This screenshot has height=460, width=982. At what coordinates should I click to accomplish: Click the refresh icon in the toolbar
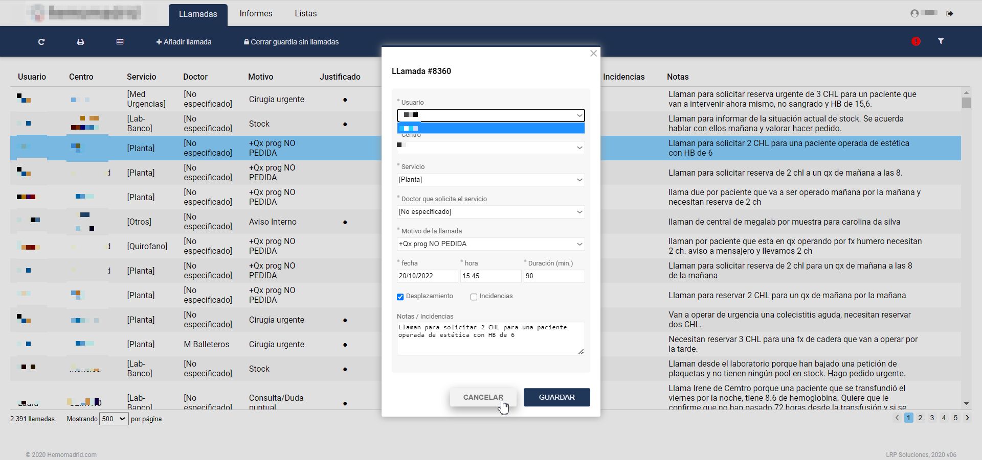click(x=41, y=42)
